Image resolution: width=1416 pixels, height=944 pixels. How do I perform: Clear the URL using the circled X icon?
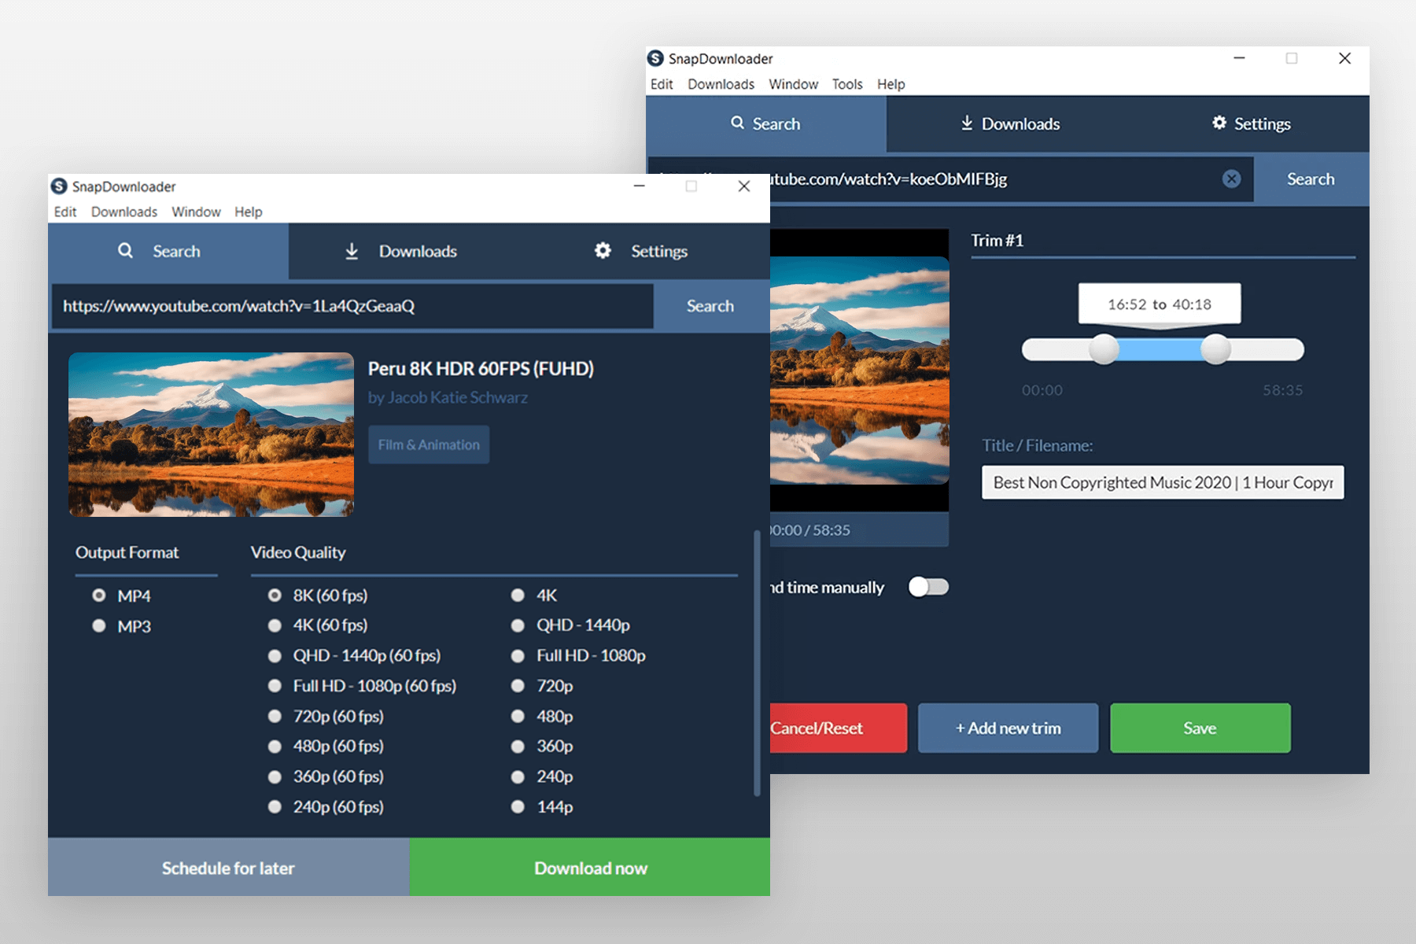point(1231,179)
